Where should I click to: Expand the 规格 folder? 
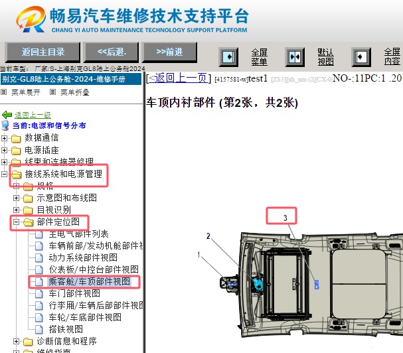click(16, 186)
